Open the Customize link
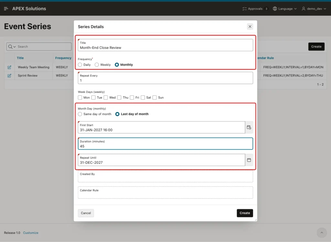This screenshot has width=331, height=242. pos(31,233)
